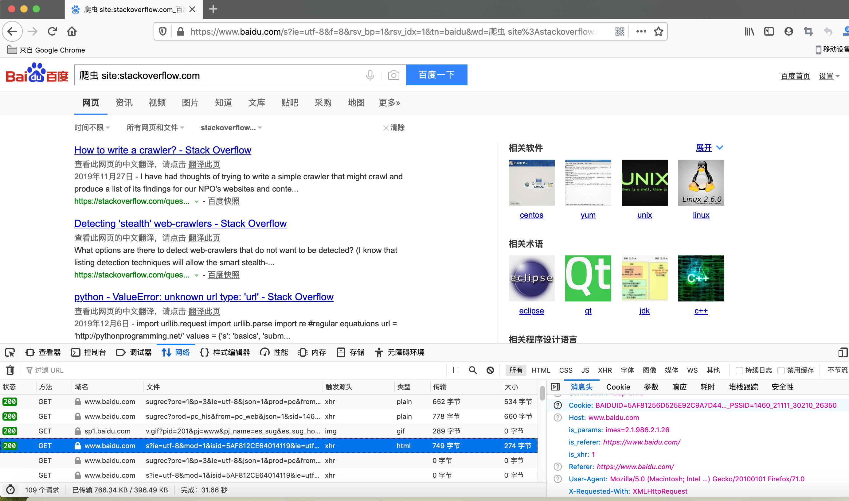Click the 百度一下 search button

pos(436,75)
